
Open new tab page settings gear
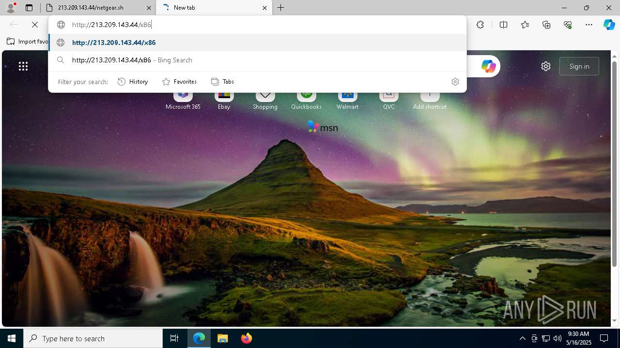coord(546,66)
